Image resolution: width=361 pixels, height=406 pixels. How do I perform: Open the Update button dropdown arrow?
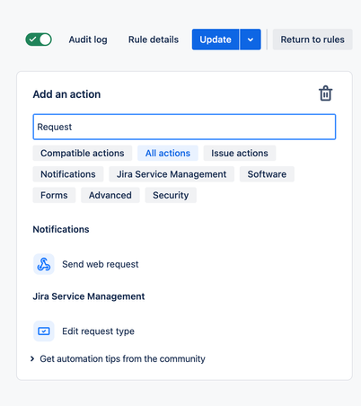click(x=251, y=40)
